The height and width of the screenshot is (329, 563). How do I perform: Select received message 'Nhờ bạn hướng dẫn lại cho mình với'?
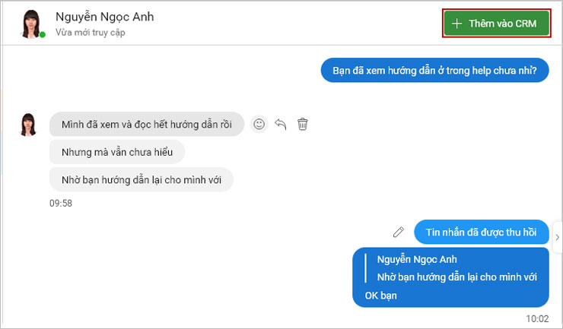click(x=141, y=179)
